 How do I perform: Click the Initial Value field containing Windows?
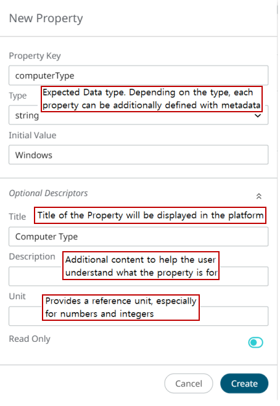138,155
